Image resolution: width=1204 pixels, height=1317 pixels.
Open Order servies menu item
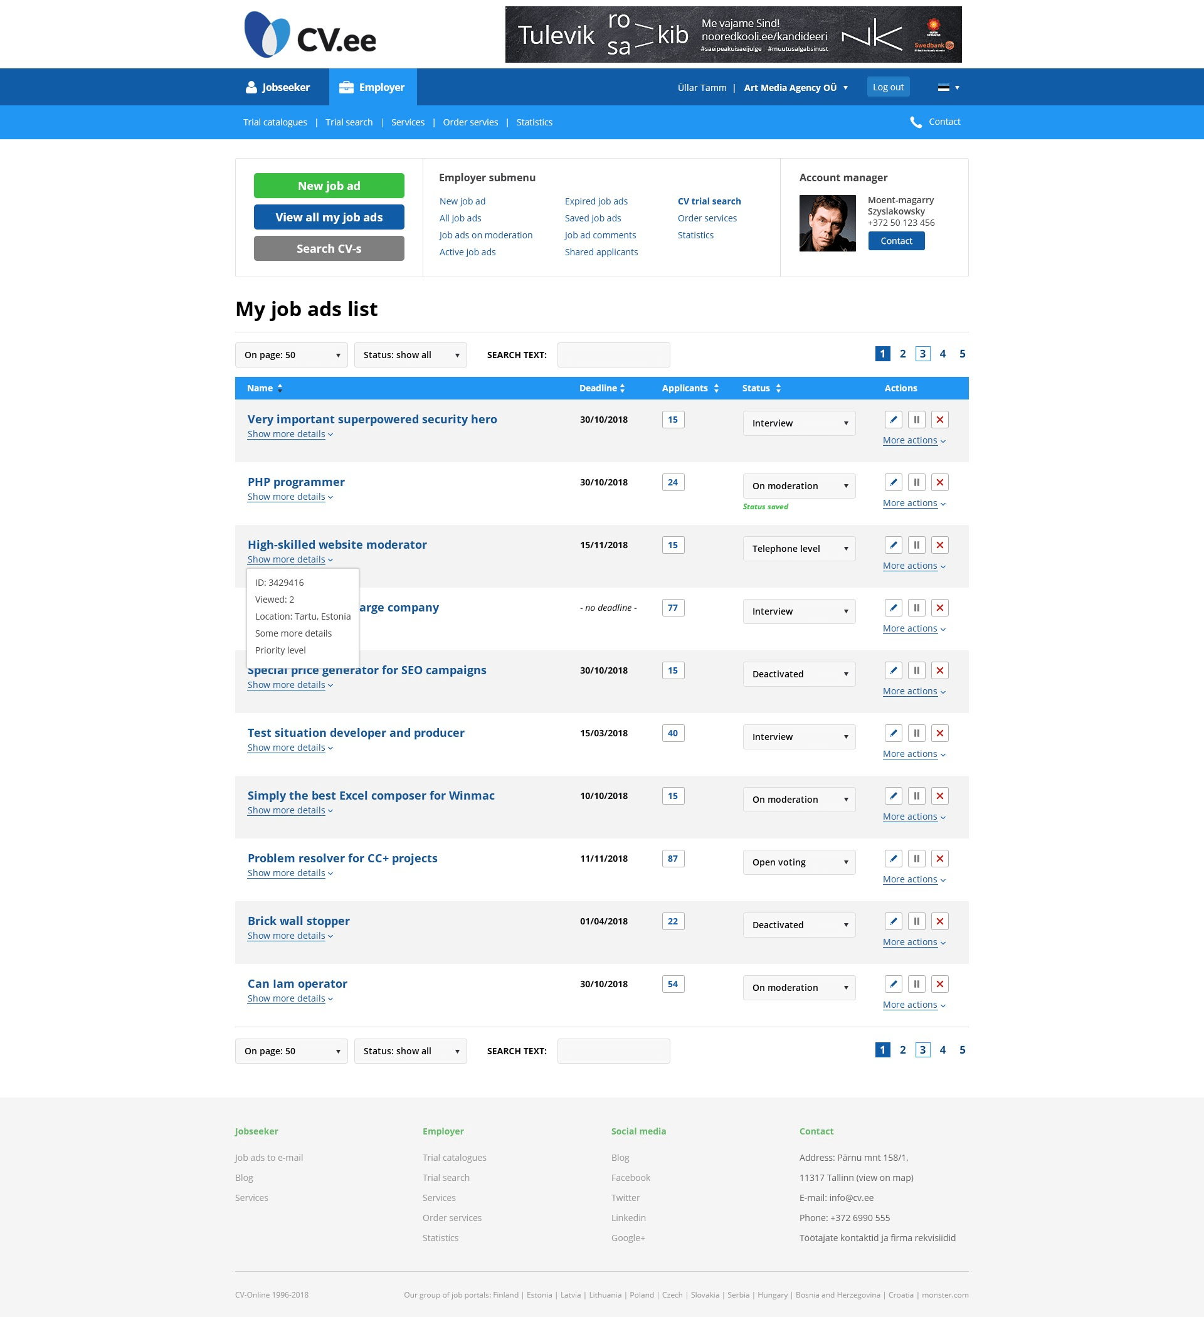[x=470, y=122]
